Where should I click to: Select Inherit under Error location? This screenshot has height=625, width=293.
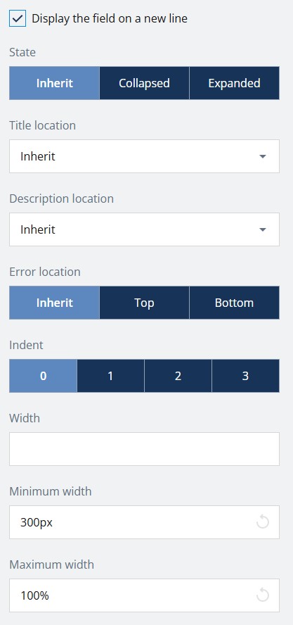[x=55, y=303]
